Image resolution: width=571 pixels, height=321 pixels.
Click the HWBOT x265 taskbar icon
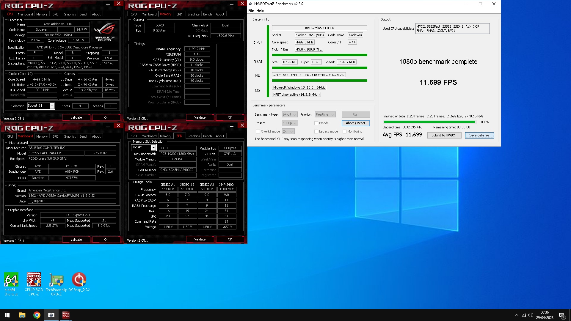pos(51,315)
